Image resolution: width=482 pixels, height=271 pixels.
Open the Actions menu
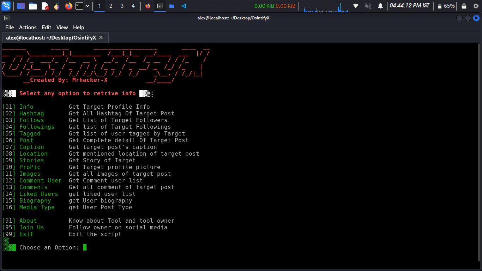coord(28,27)
